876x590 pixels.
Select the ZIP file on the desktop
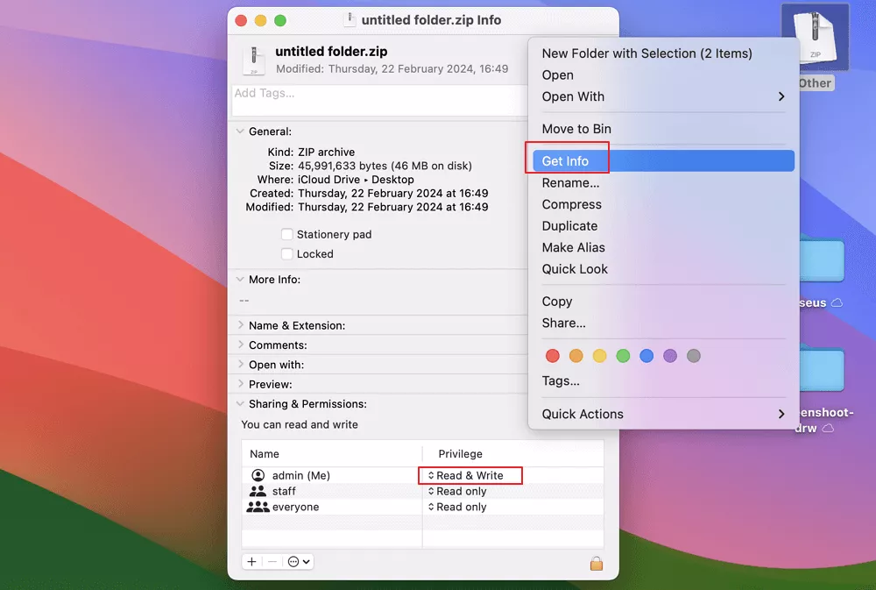815,38
